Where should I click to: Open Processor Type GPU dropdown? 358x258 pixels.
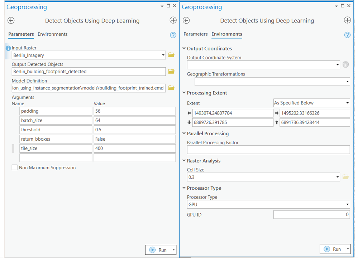click(x=347, y=205)
